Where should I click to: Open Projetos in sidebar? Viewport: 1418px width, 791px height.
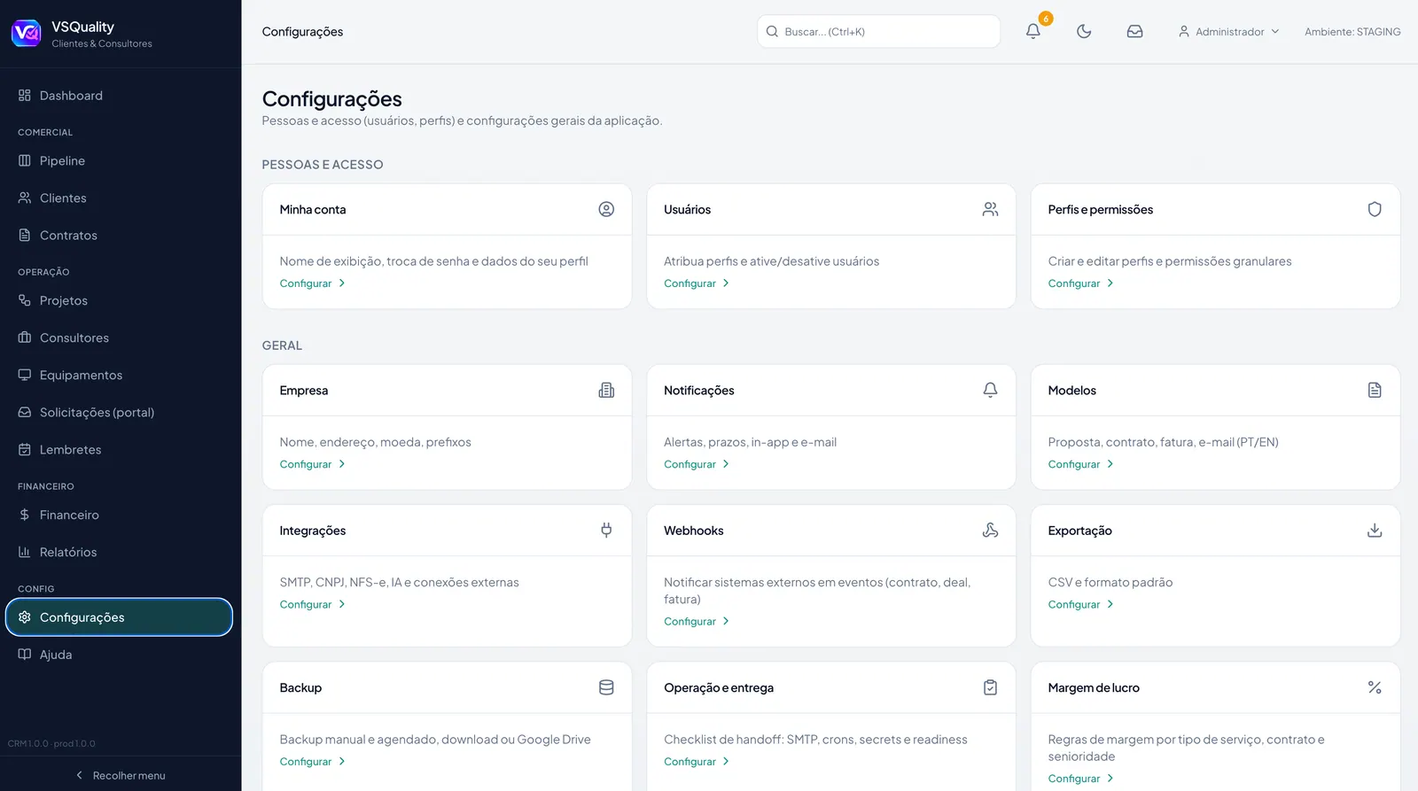[x=120, y=301]
